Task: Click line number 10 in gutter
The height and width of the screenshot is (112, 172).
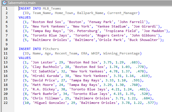Action: (x=6, y=49)
